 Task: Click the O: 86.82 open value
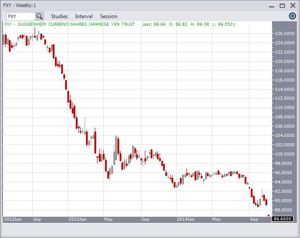pyautogui.click(x=178, y=24)
